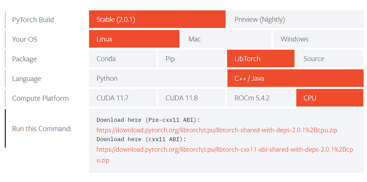Select CPU as compute platform
This screenshot has width=367, height=182.
pos(329,98)
